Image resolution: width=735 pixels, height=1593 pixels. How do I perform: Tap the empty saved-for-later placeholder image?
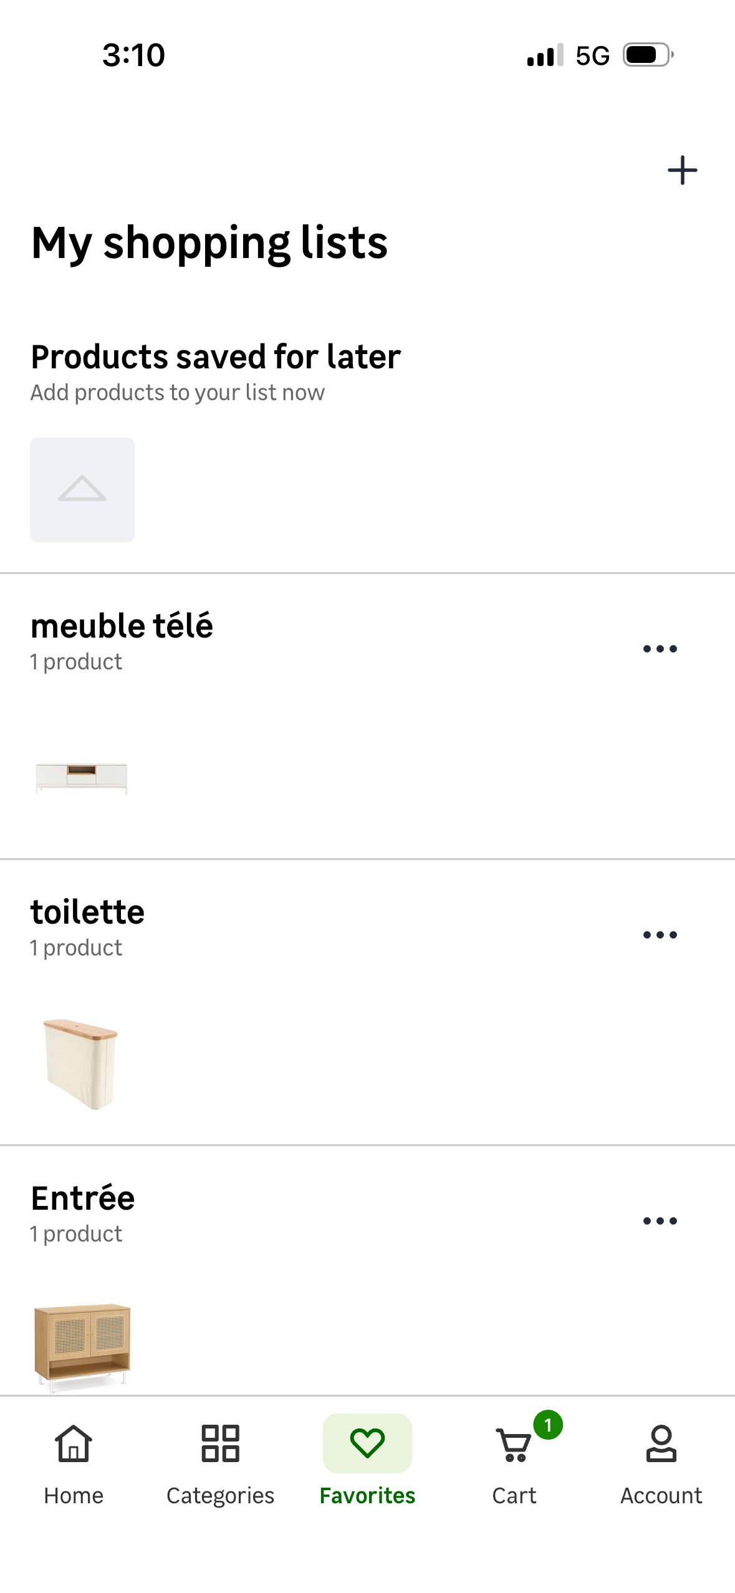[82, 489]
